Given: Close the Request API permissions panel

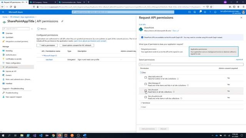Looking at the screenshot, I should (x=241, y=18).
